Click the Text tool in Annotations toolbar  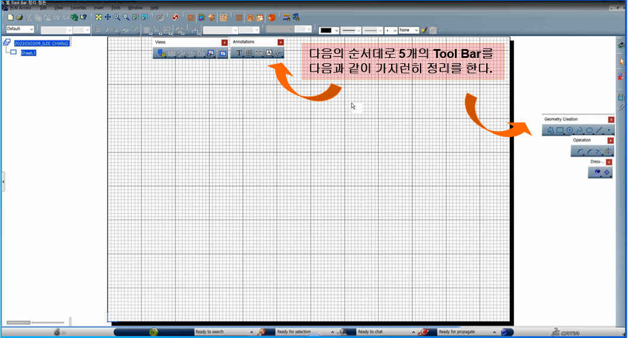pos(239,53)
